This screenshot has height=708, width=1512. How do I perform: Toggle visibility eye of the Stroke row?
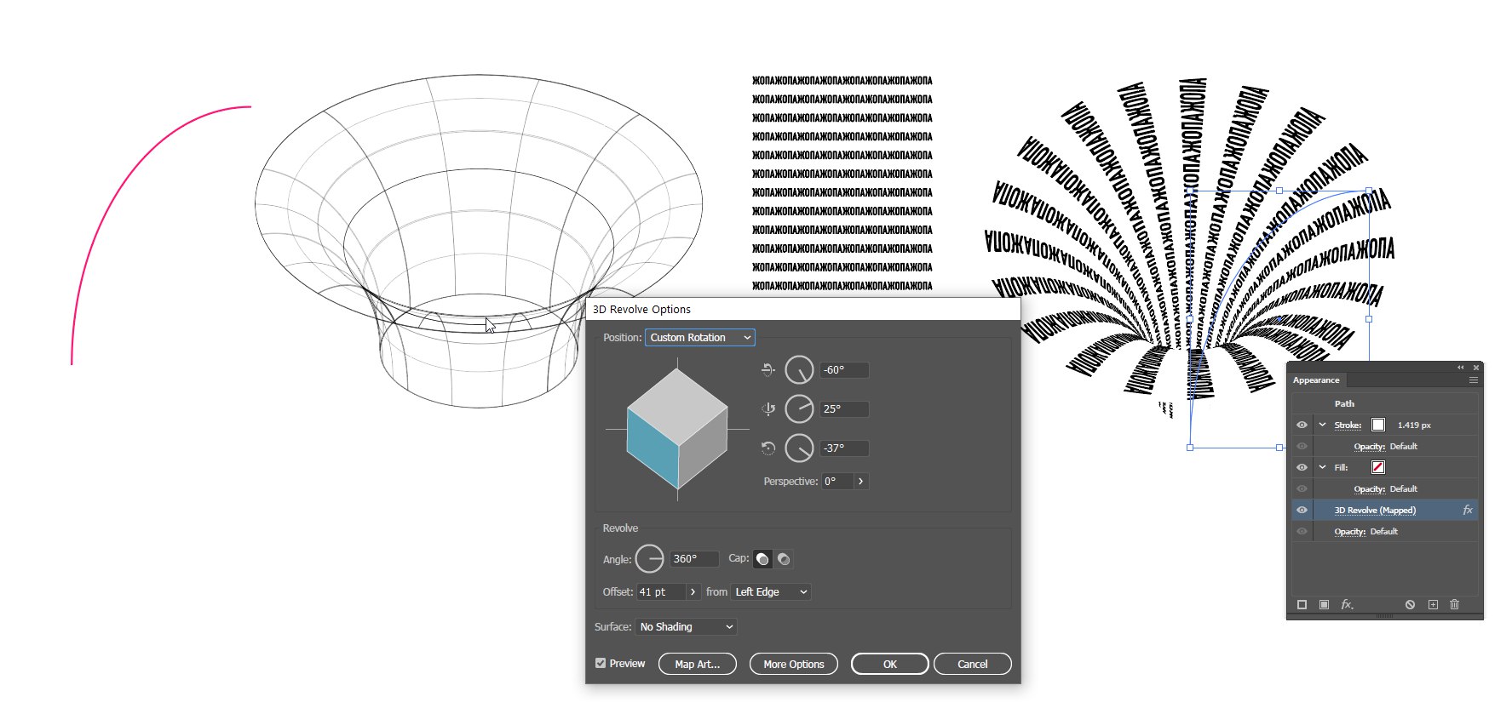click(x=1302, y=425)
